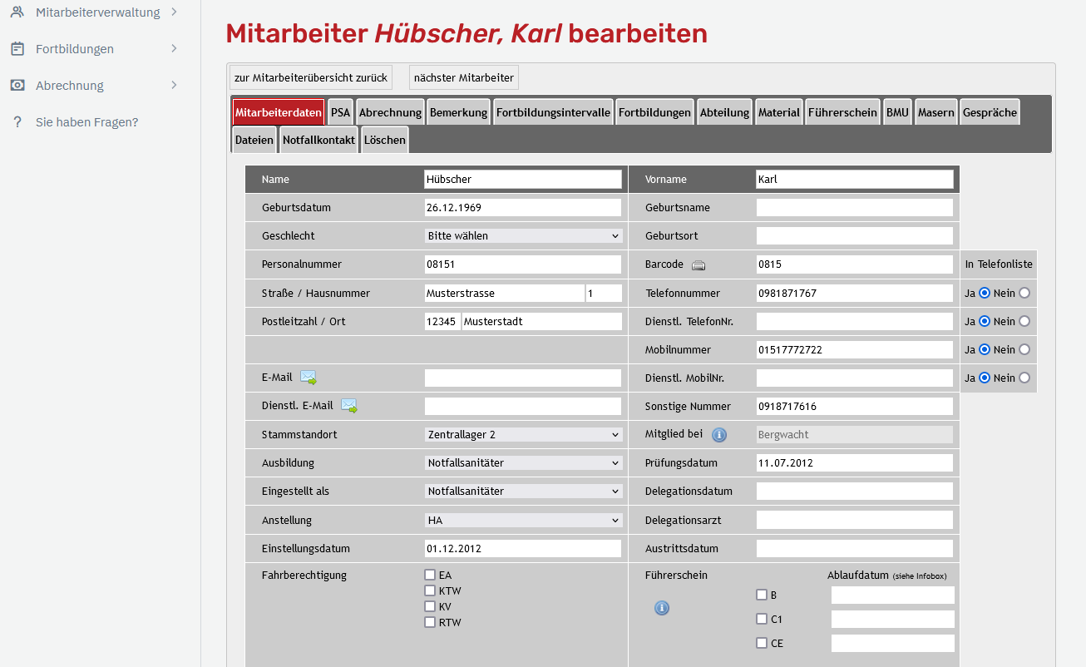The image size is (1086, 667).
Task: Click the Austrittsdatum input field
Action: click(x=855, y=549)
